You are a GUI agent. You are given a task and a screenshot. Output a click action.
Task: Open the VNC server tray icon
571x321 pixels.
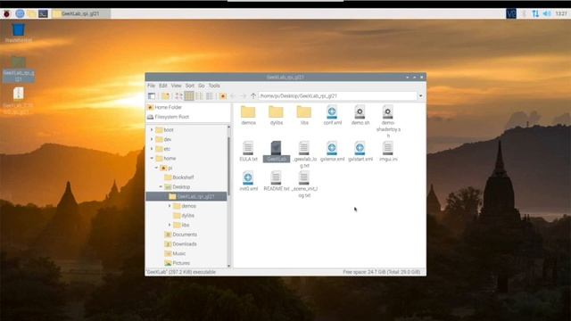[x=511, y=14]
